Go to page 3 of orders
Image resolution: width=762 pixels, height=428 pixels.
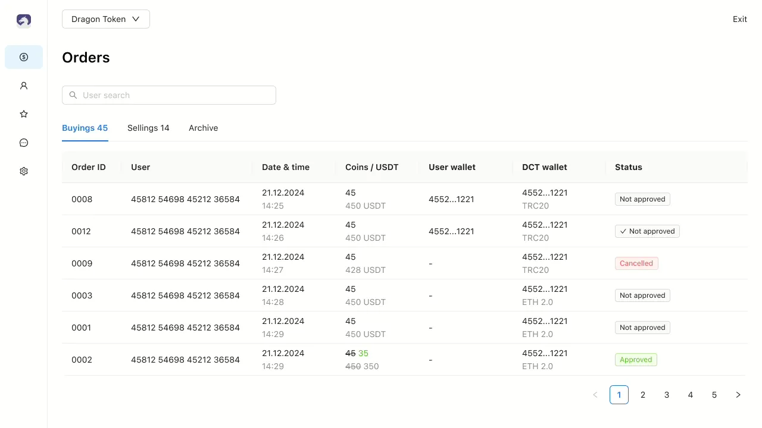click(667, 395)
